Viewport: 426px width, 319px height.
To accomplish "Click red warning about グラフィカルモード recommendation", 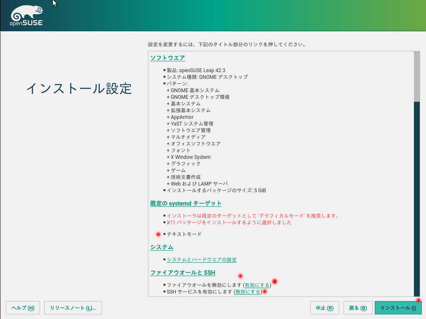I will click(x=253, y=216).
